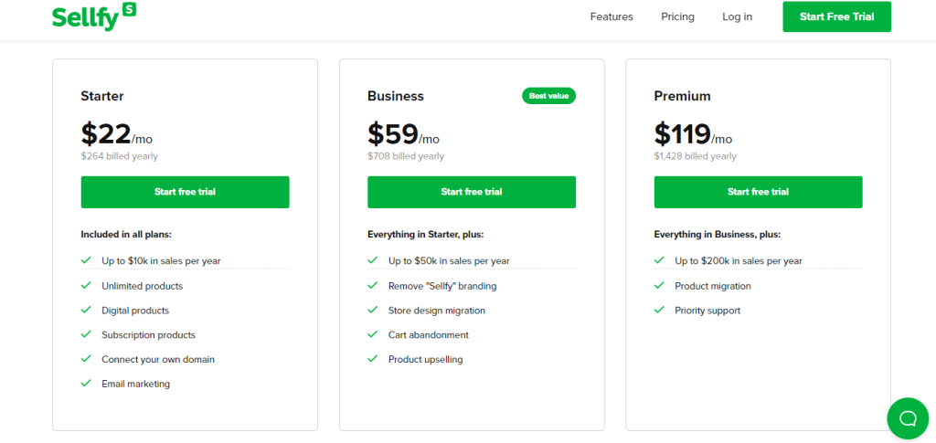
Task: Click checkmark beside Unlimited products
Action: coord(86,286)
